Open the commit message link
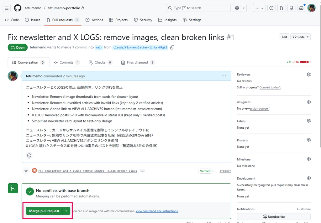The width and height of the screenshot is (321, 223). tap(88, 171)
